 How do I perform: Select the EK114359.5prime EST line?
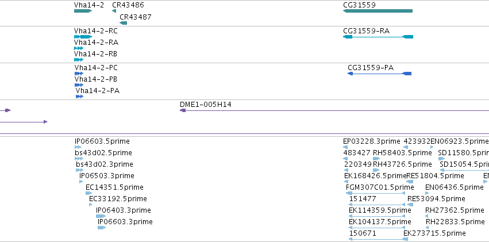tap(377, 216)
